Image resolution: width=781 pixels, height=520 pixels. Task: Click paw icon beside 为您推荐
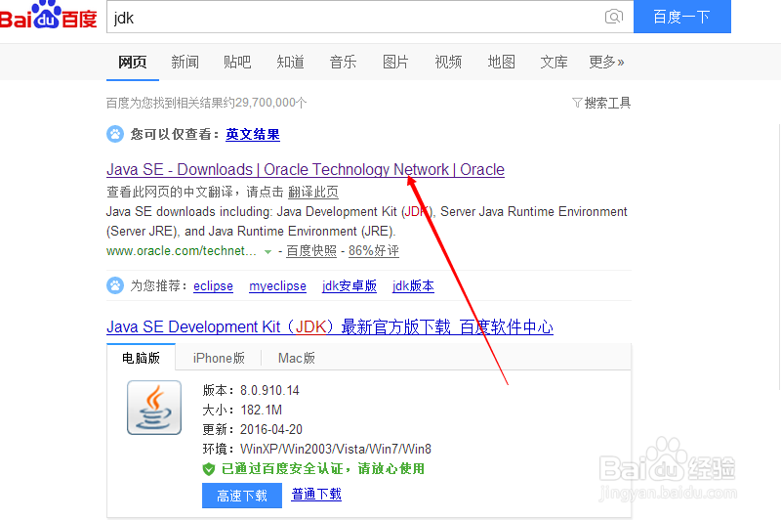(115, 285)
